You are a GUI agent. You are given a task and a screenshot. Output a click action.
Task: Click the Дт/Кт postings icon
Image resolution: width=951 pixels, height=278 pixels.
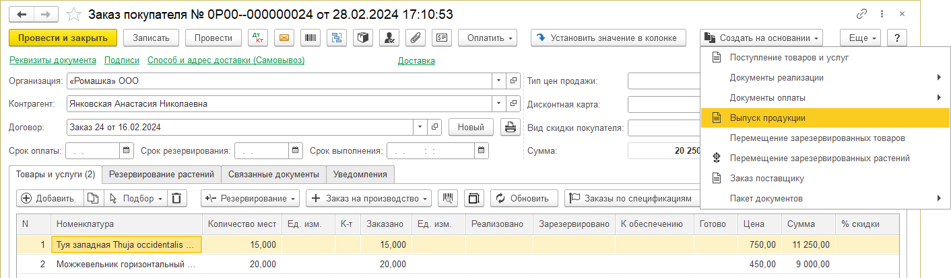coord(258,38)
